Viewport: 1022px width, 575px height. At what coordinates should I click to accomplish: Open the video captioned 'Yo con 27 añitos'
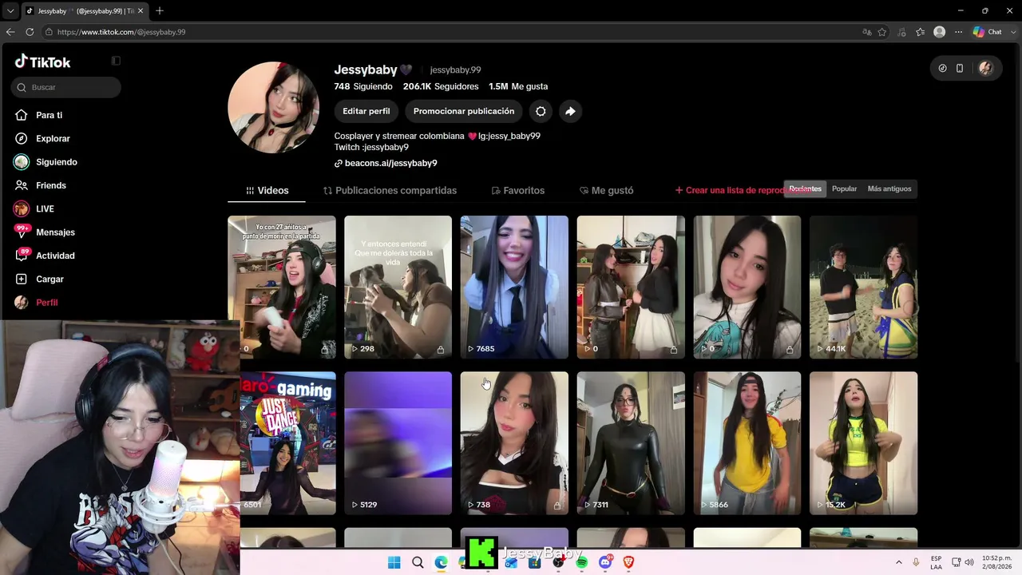tap(282, 287)
